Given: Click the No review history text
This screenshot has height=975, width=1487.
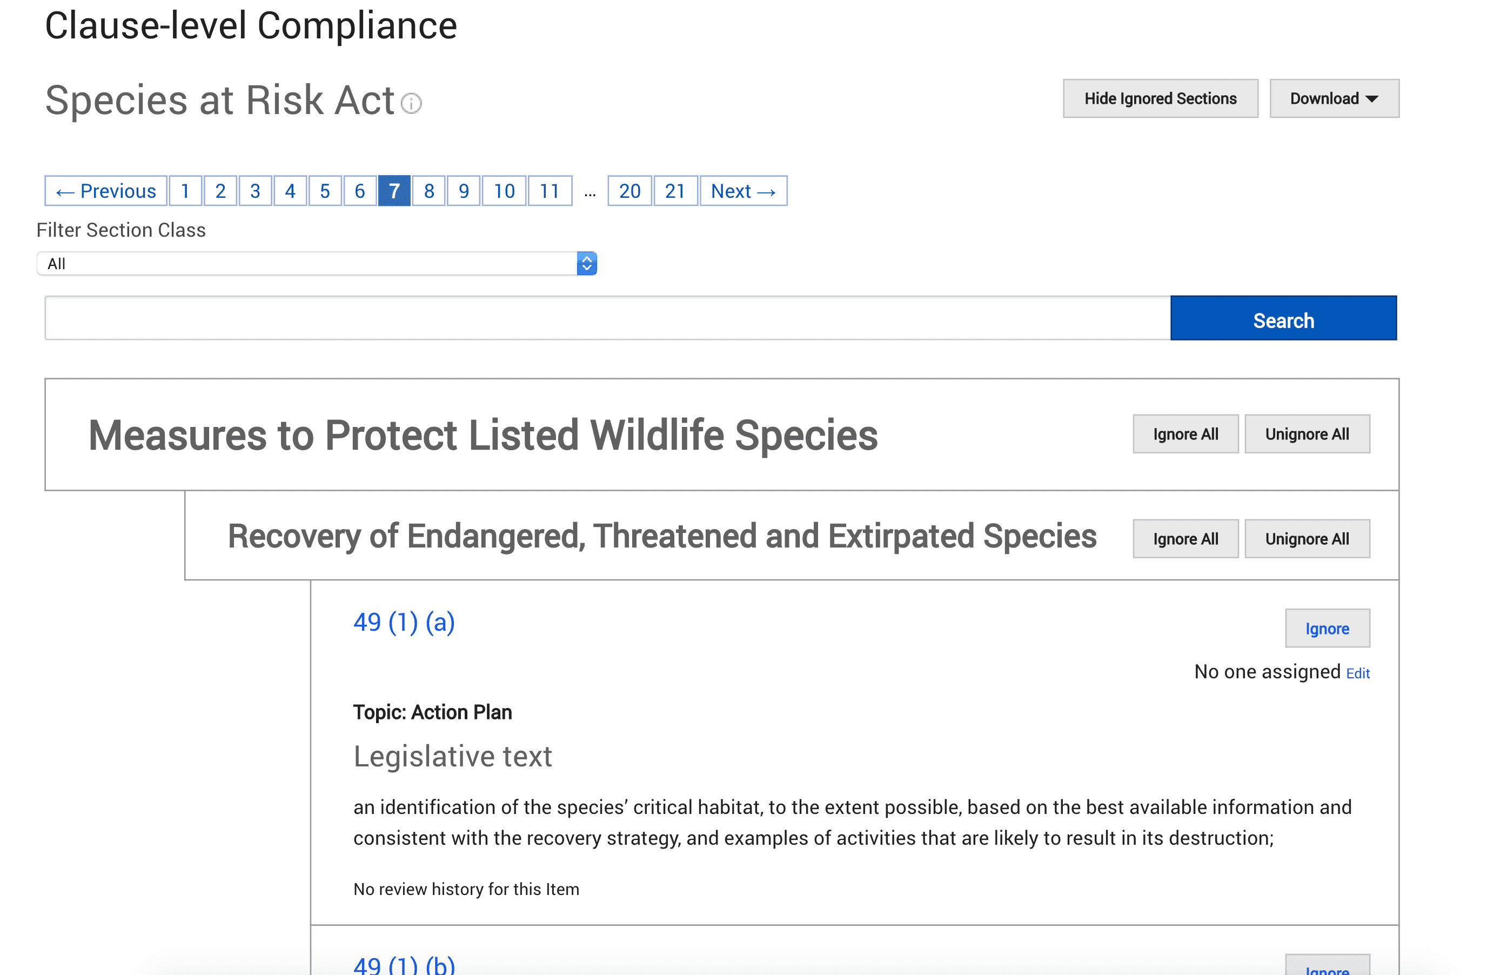Looking at the screenshot, I should 466,890.
